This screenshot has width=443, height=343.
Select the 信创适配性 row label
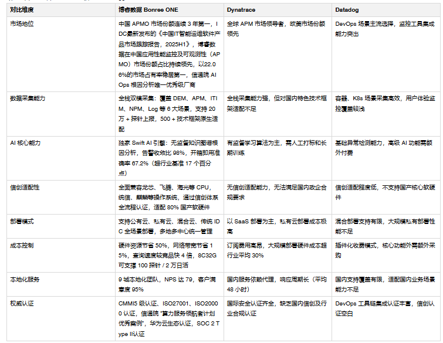point(25,188)
